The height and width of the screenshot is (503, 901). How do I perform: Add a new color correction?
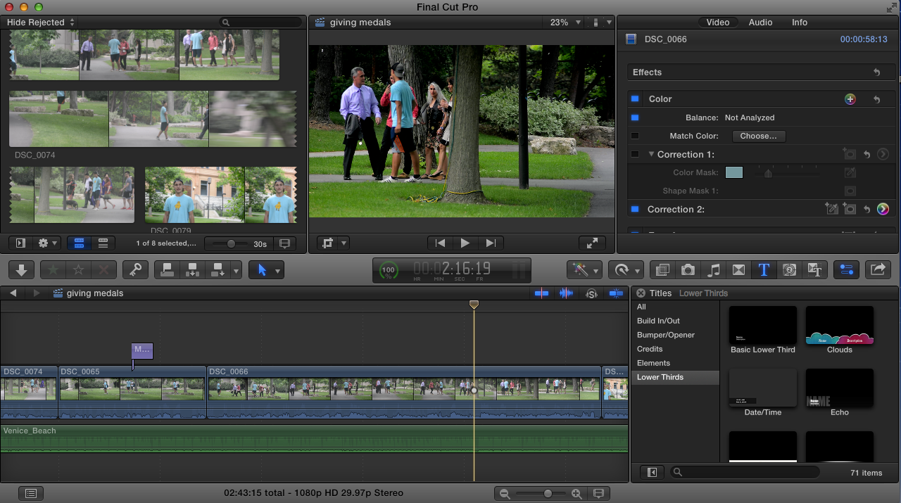pos(850,99)
